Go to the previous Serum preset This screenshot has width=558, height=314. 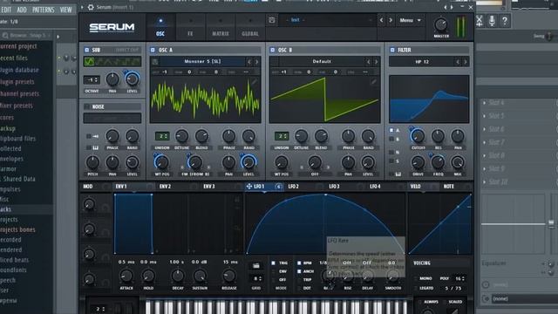tap(382, 20)
